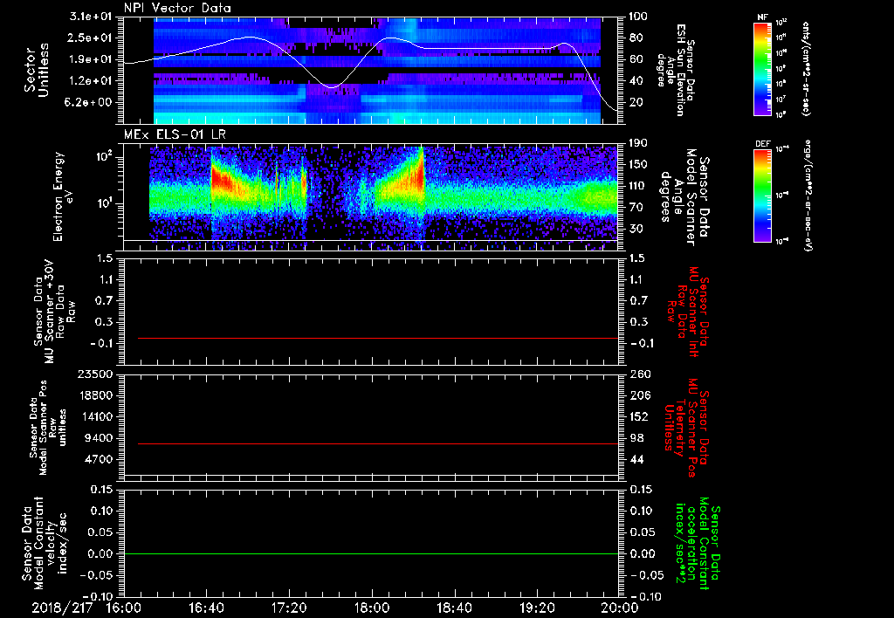The height and width of the screenshot is (618, 894).
Task: Click the "44" telemetry tick label
Action: [x=636, y=459]
